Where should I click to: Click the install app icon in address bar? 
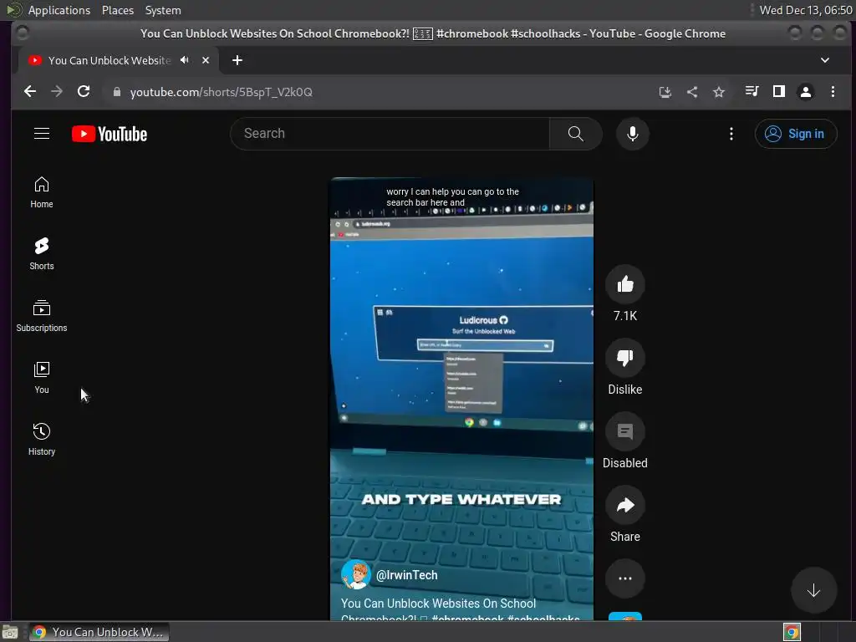(665, 92)
